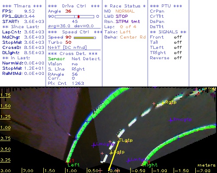The width and height of the screenshot is (217, 173).
Task: Click the Center Rd behavior value
Action: click(x=133, y=37)
